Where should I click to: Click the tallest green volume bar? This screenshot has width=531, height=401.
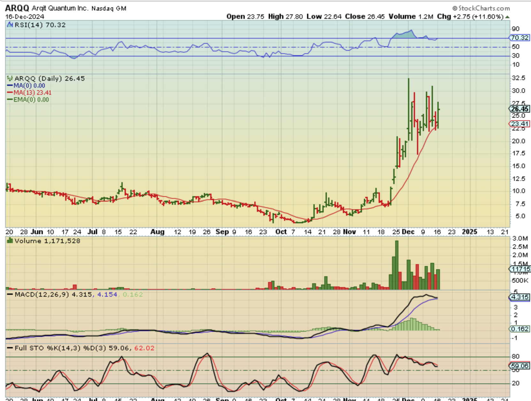[396, 265]
